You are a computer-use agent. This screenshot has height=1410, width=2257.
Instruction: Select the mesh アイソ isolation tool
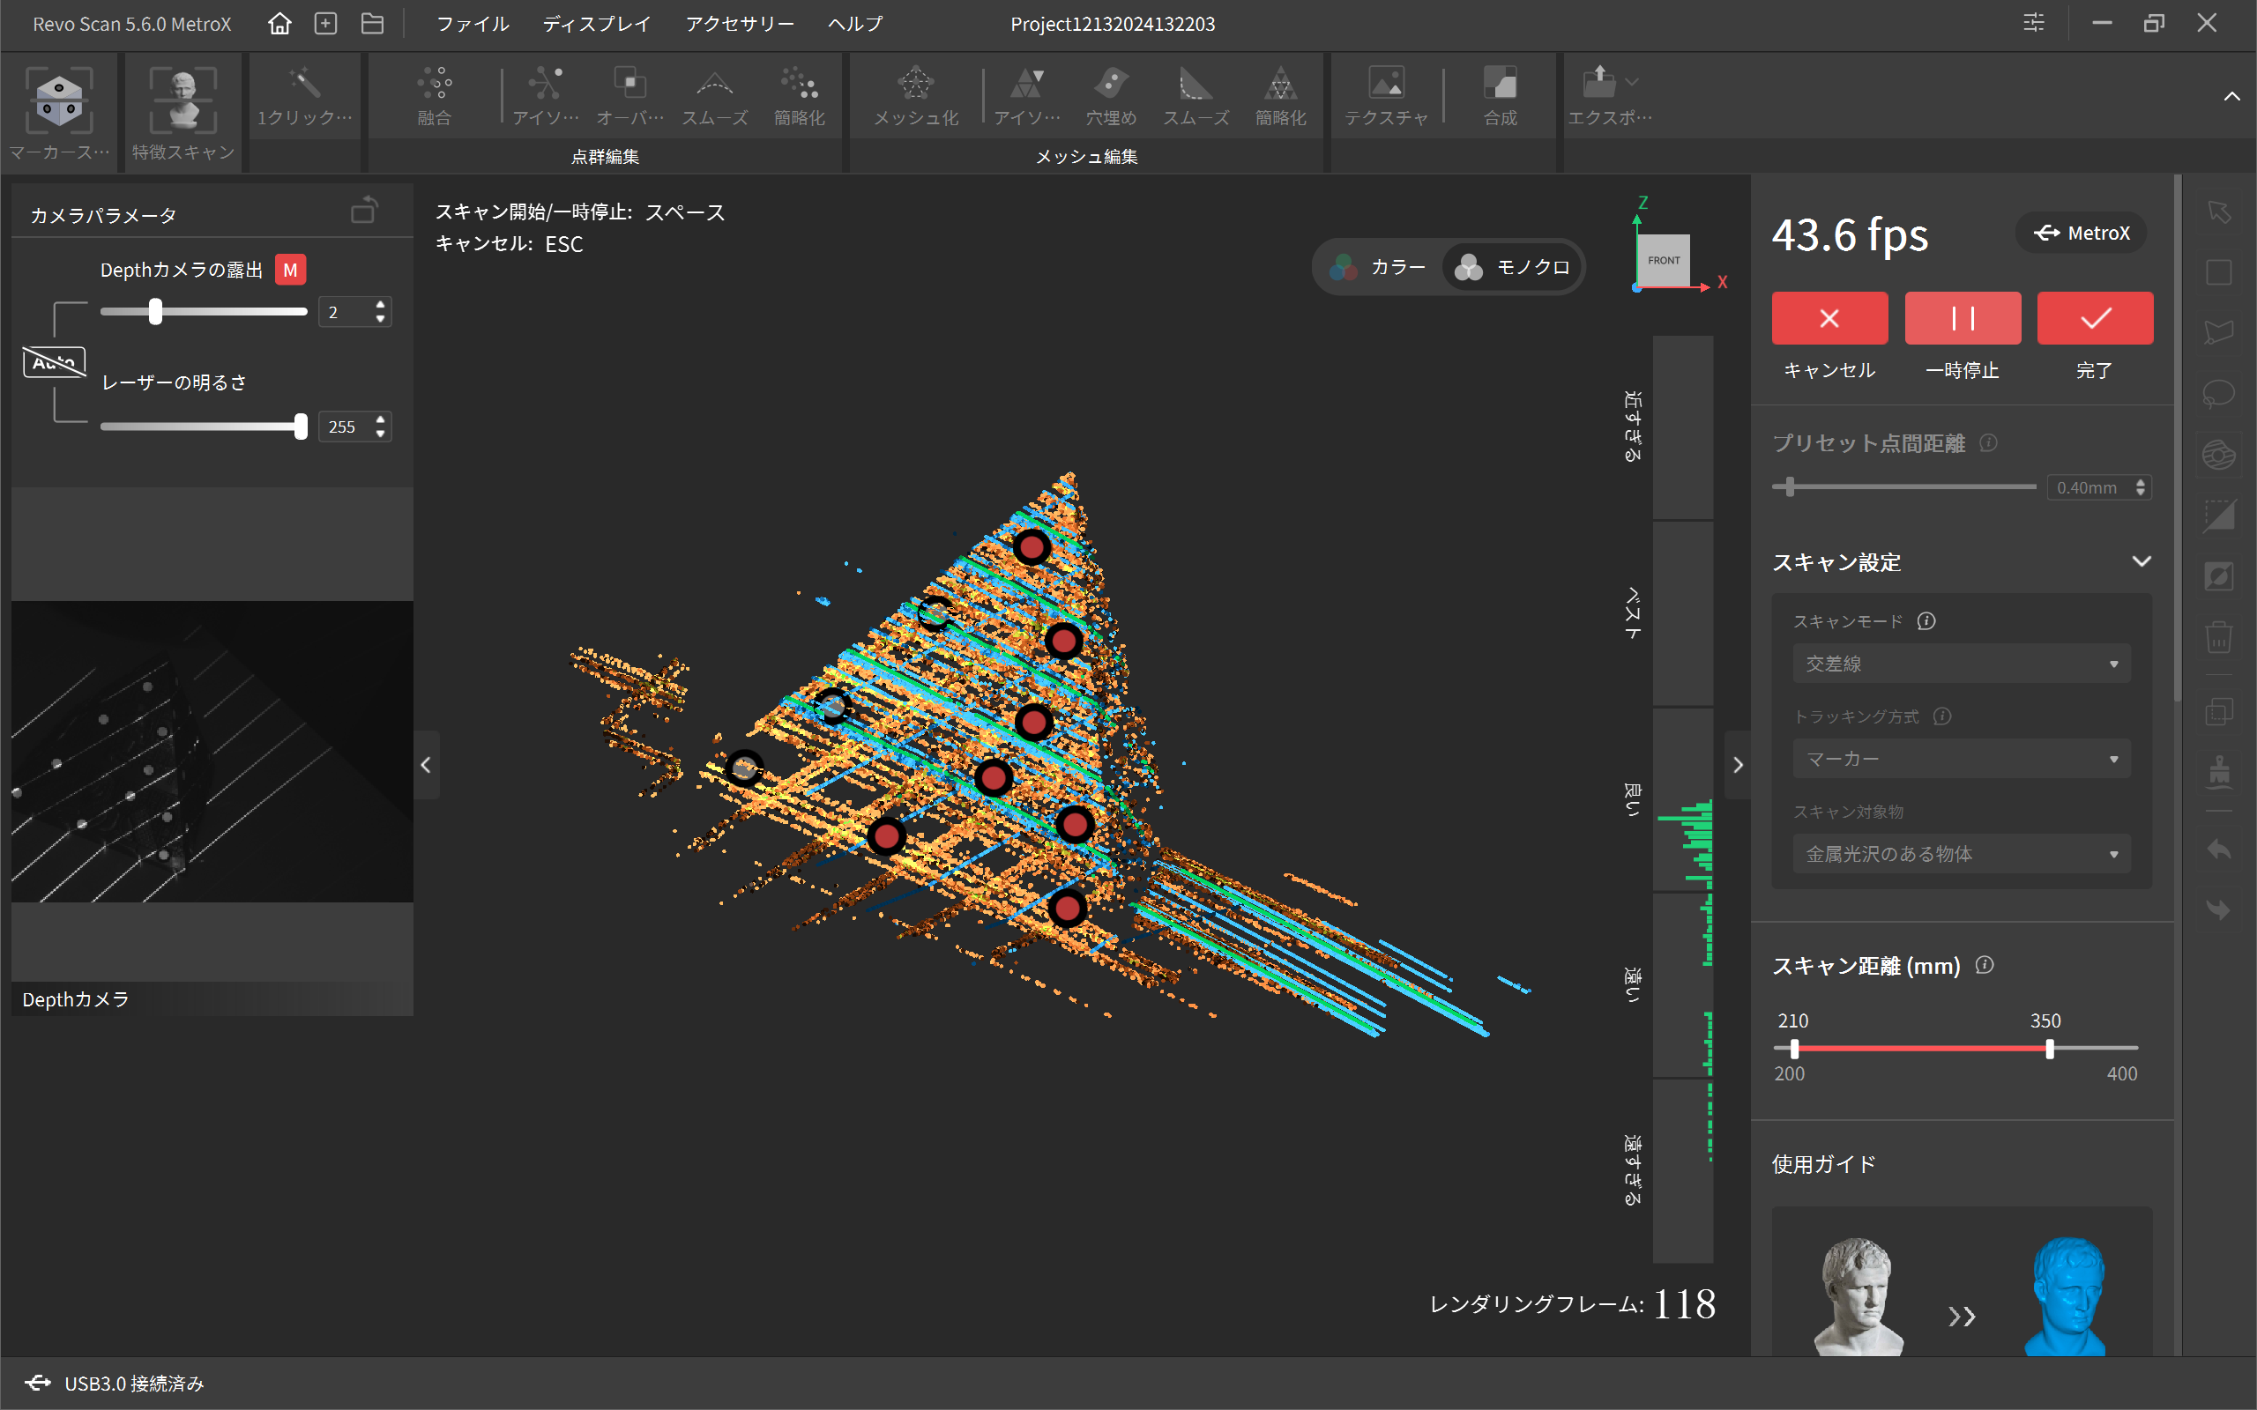(x=1027, y=96)
